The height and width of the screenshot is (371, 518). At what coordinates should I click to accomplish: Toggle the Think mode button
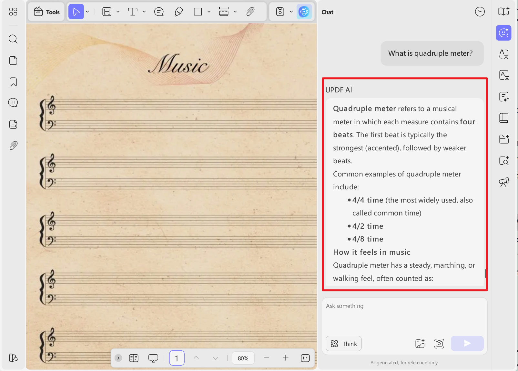[344, 344]
